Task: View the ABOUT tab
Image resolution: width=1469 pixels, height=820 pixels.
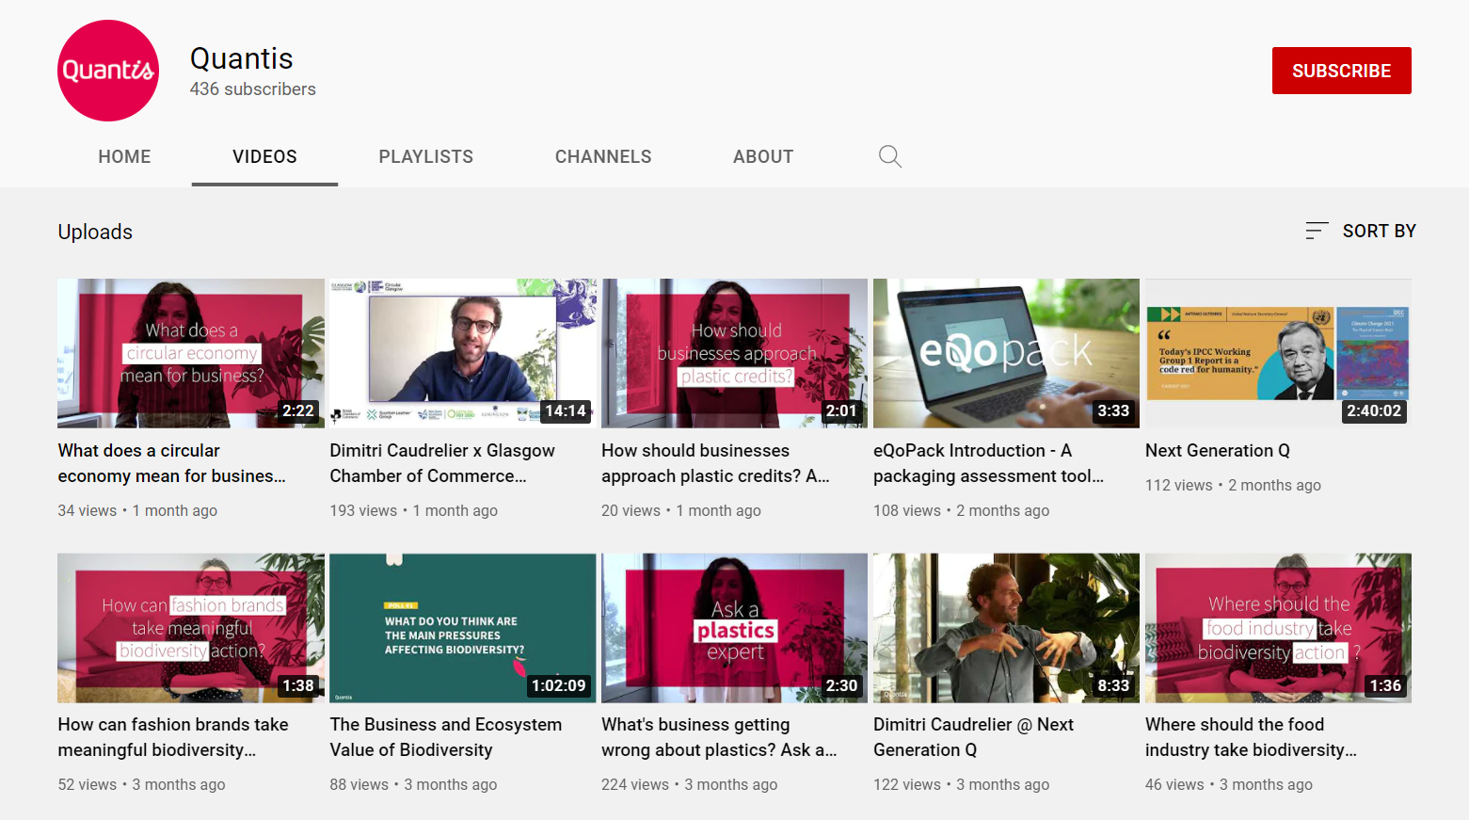Action: point(763,156)
